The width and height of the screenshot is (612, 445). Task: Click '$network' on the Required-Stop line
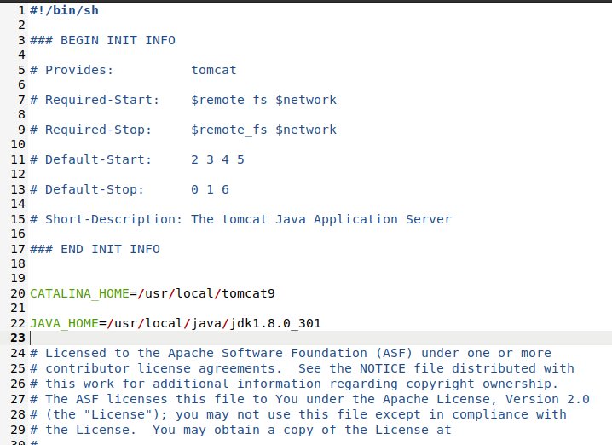click(x=306, y=130)
